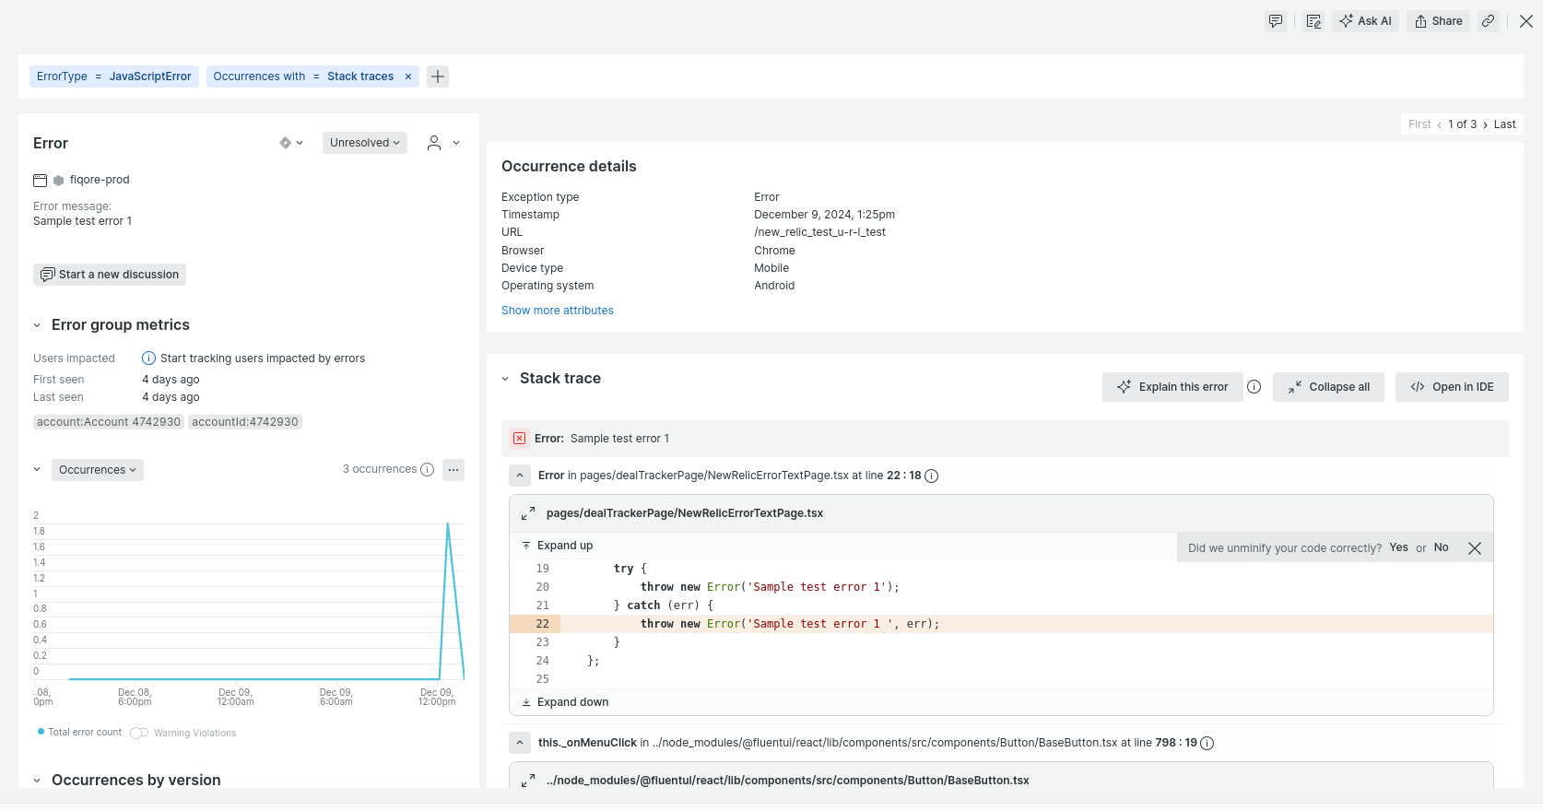Answer Yes to unminify question

[1398, 547]
